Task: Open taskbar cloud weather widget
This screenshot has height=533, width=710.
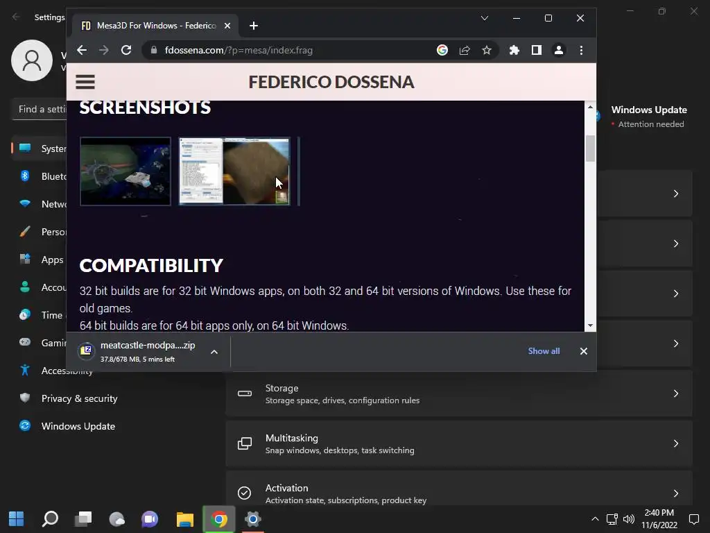Action: pos(116,519)
